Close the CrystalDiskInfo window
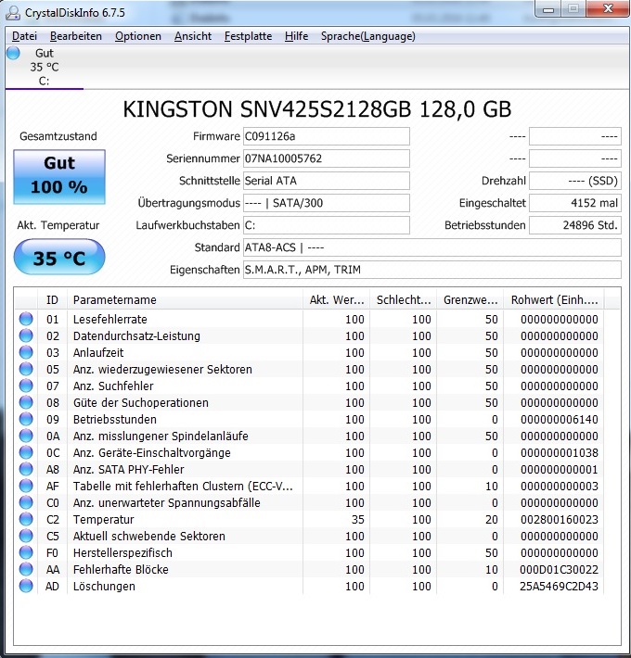The height and width of the screenshot is (658, 631). 608,9
